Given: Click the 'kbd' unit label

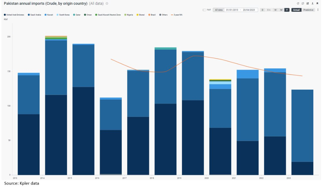Looking at the screenshot, I should (5, 19).
